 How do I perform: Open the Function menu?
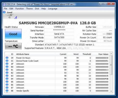click(x=20, y=9)
